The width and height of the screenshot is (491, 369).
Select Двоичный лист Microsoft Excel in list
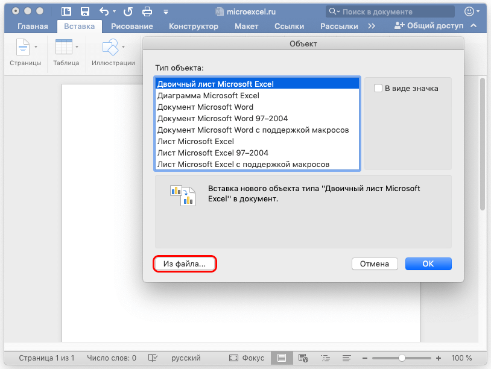tap(257, 84)
